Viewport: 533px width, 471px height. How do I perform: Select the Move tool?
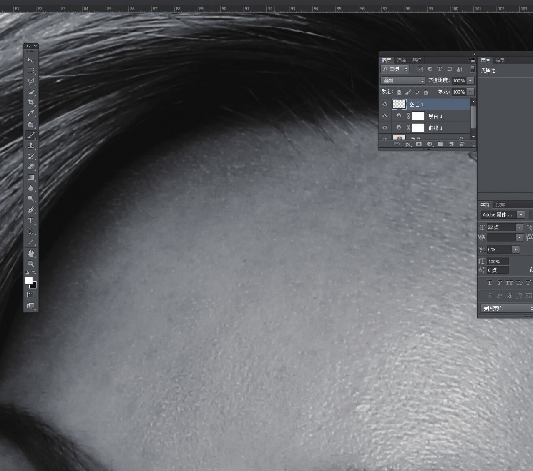click(x=31, y=60)
